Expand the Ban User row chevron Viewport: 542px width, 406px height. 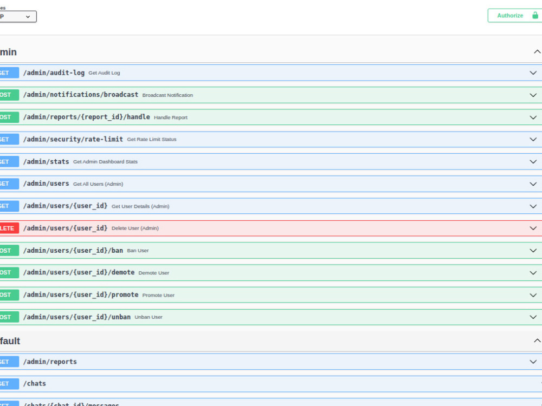pyautogui.click(x=533, y=251)
